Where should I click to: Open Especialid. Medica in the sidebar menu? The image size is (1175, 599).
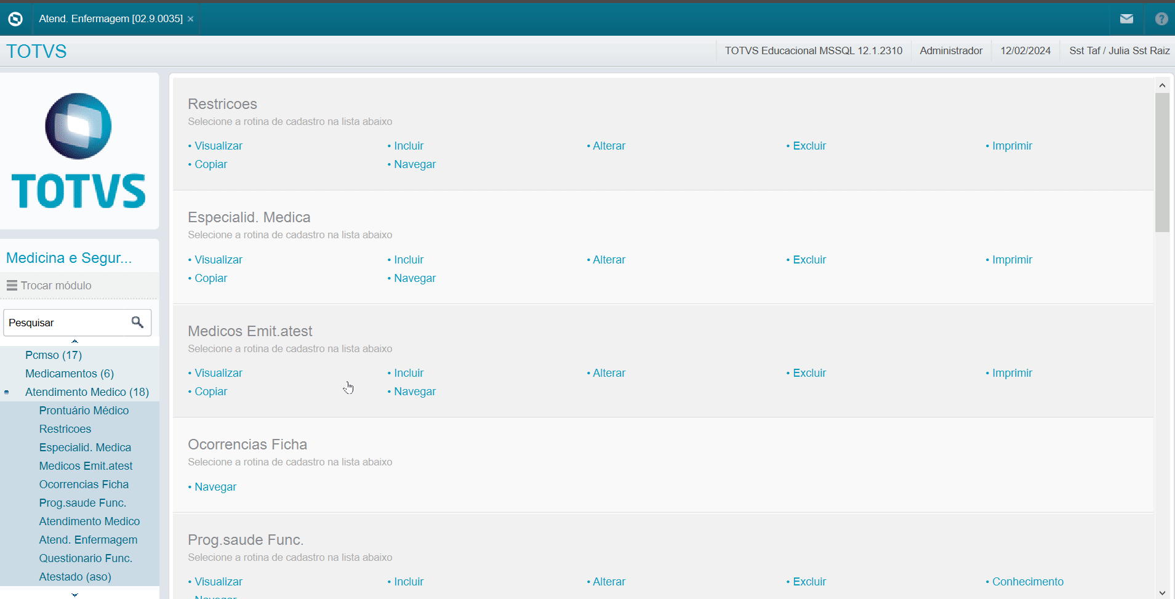[x=85, y=448]
